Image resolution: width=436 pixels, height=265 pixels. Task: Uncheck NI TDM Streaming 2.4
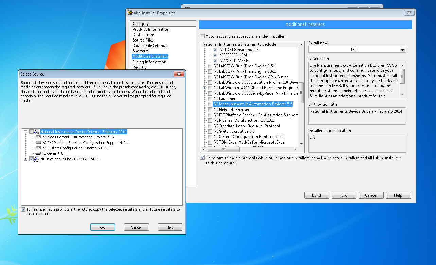[x=215, y=50]
